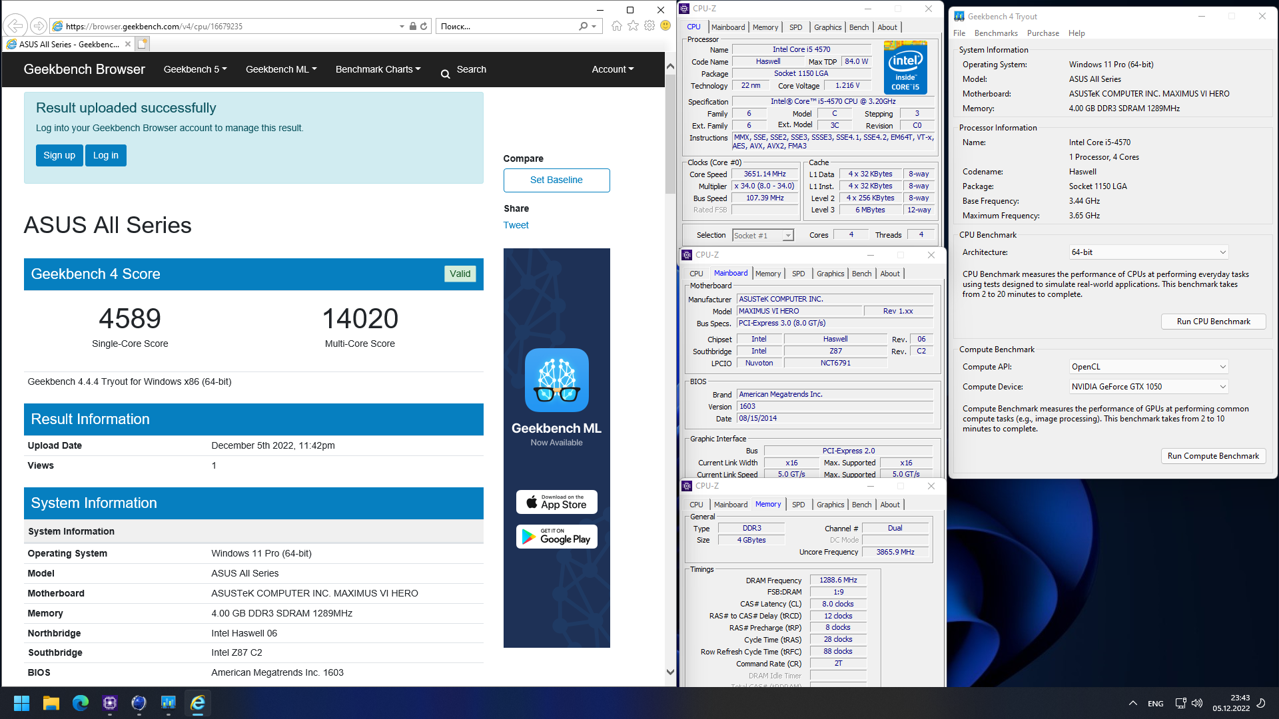Open the Windows Start button

[21, 703]
